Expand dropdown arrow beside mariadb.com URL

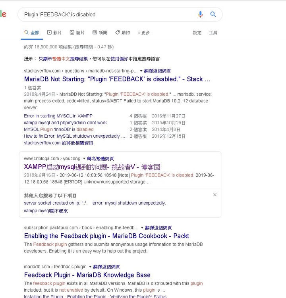(x=90, y=267)
